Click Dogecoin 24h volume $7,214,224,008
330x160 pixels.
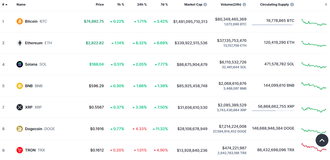233,126
